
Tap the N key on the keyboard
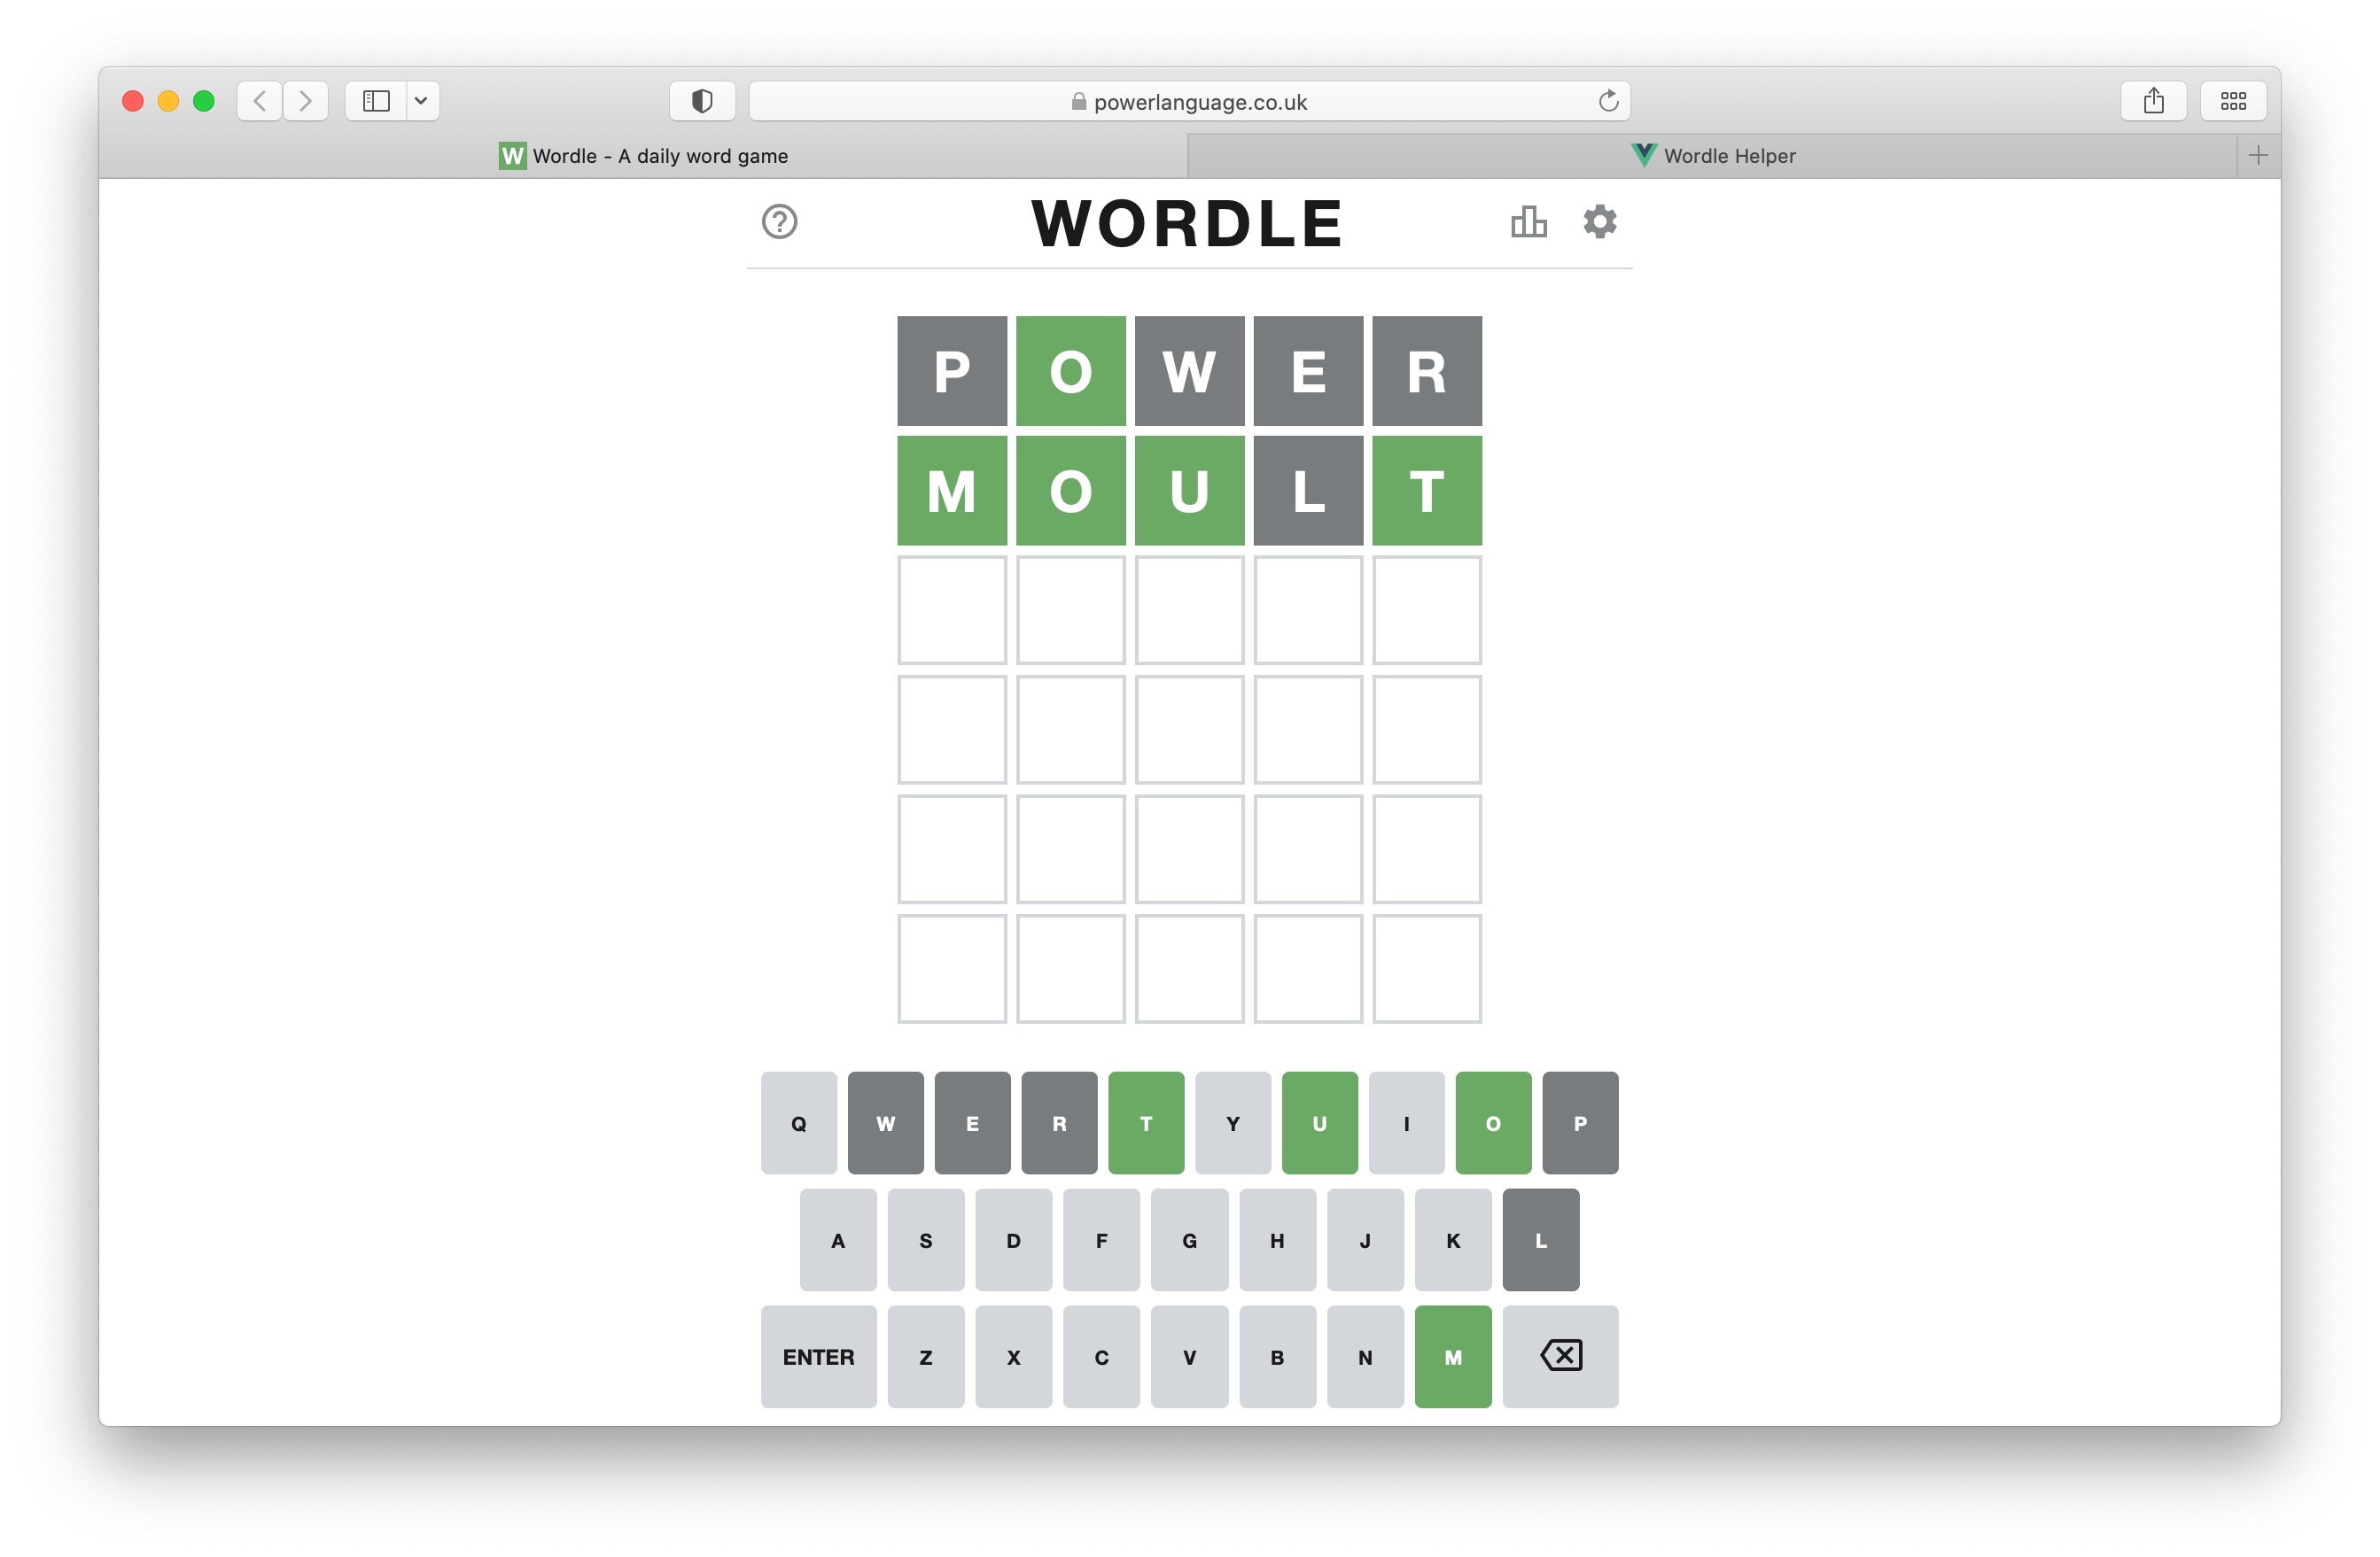[1365, 1356]
